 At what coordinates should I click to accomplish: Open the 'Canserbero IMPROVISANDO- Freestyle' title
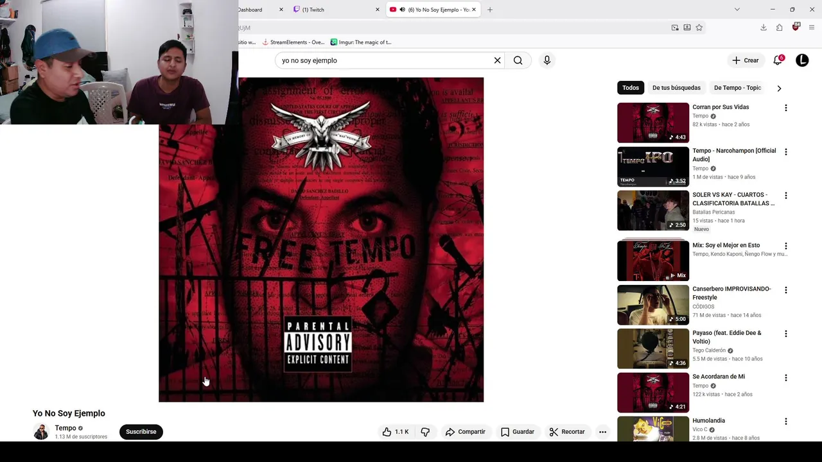[x=731, y=293]
